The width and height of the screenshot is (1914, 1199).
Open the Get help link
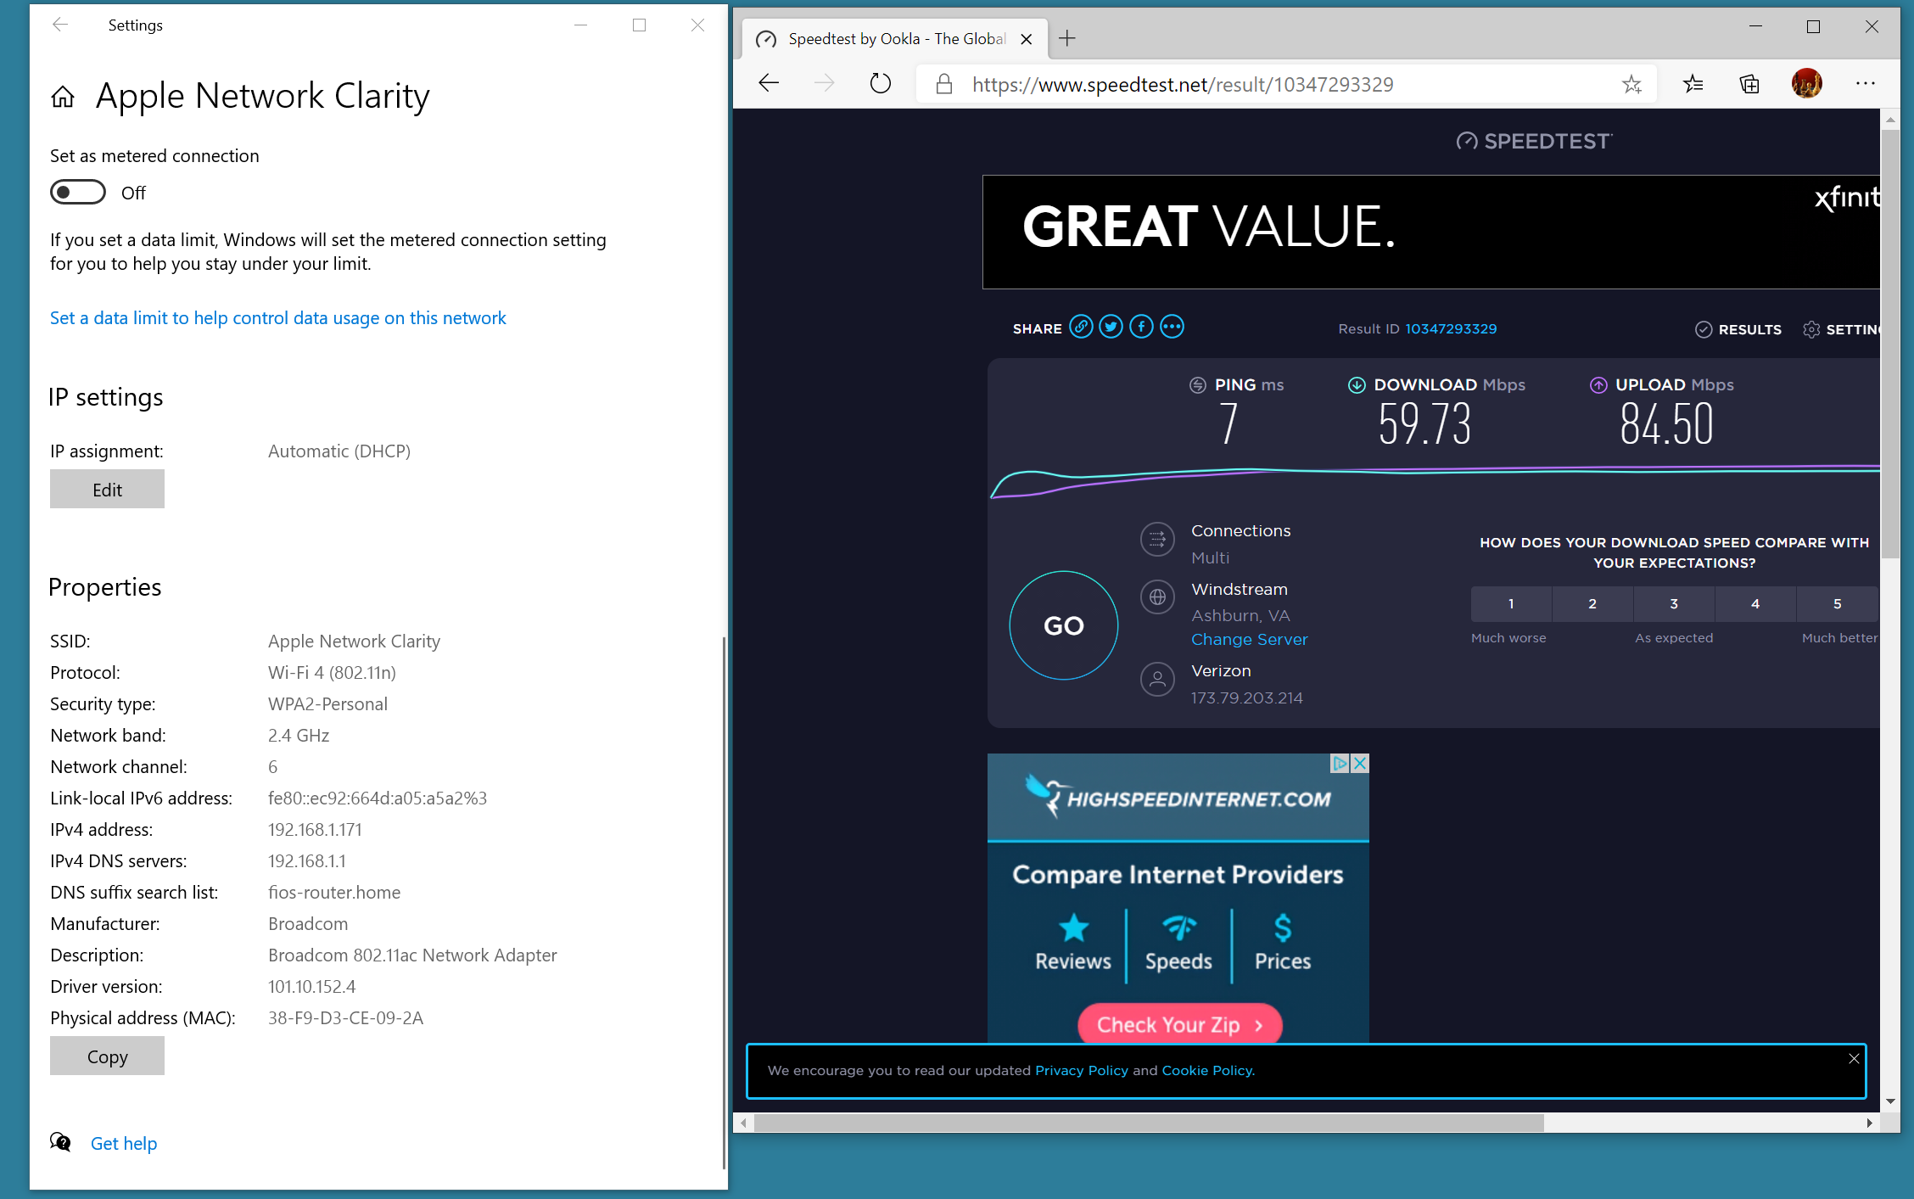click(124, 1143)
